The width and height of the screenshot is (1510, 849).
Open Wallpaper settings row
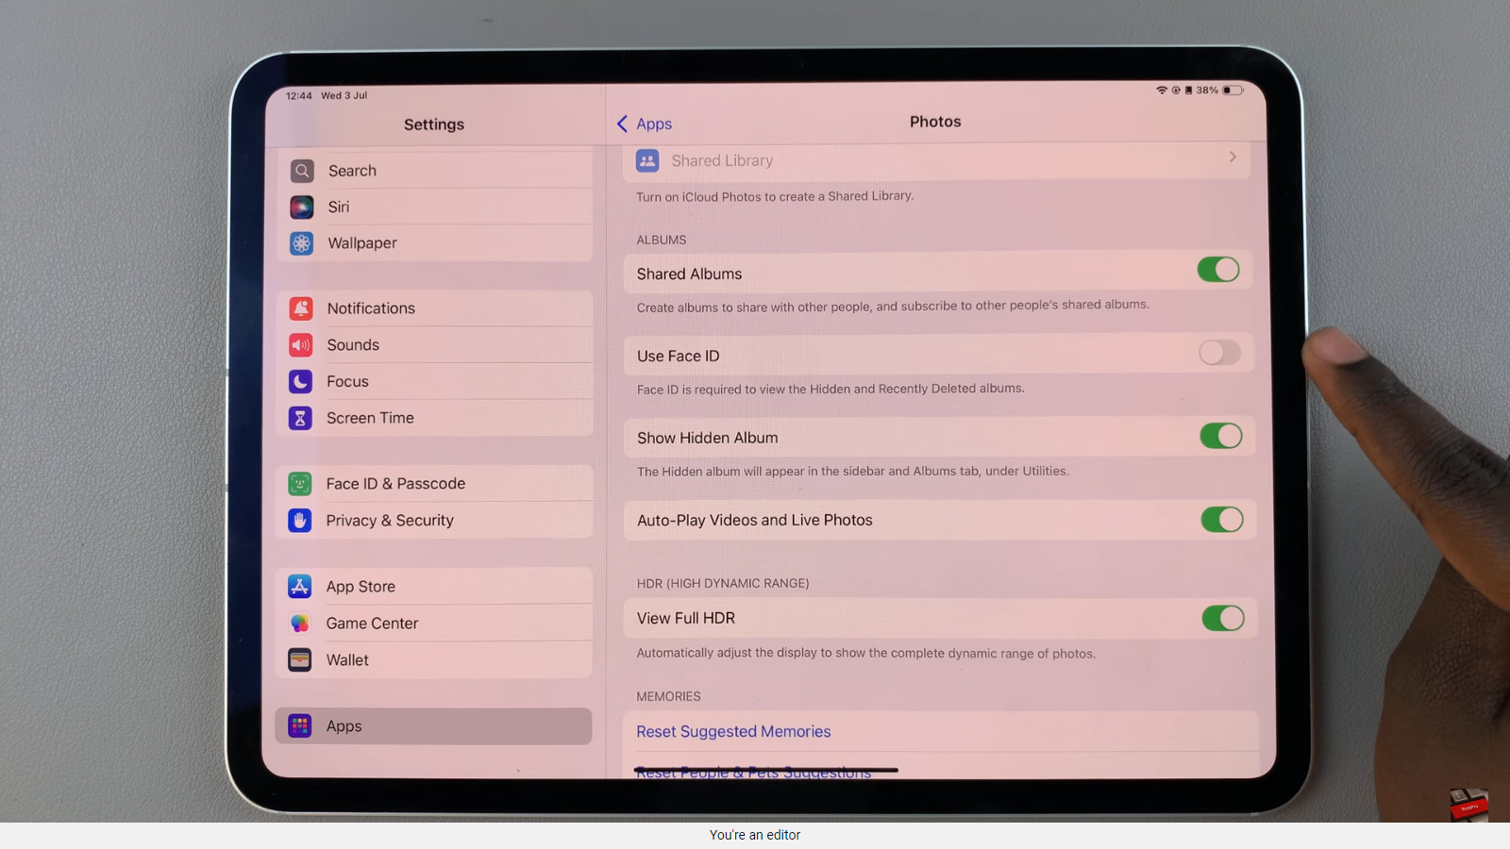pos(434,243)
